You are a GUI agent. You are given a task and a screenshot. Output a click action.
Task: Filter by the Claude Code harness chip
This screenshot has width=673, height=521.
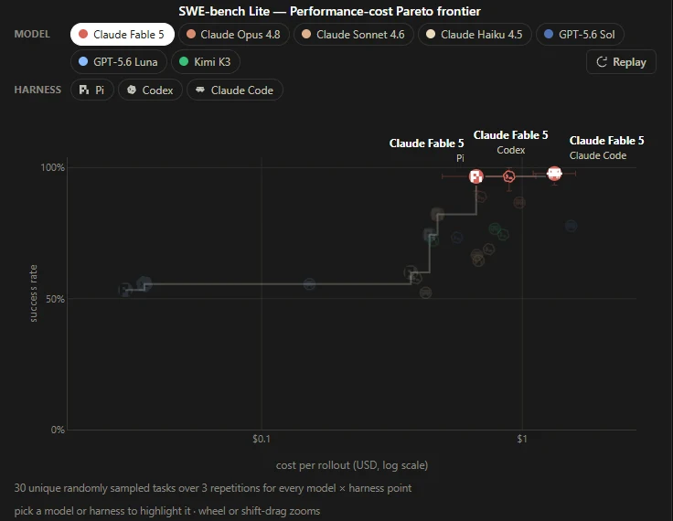coord(235,90)
